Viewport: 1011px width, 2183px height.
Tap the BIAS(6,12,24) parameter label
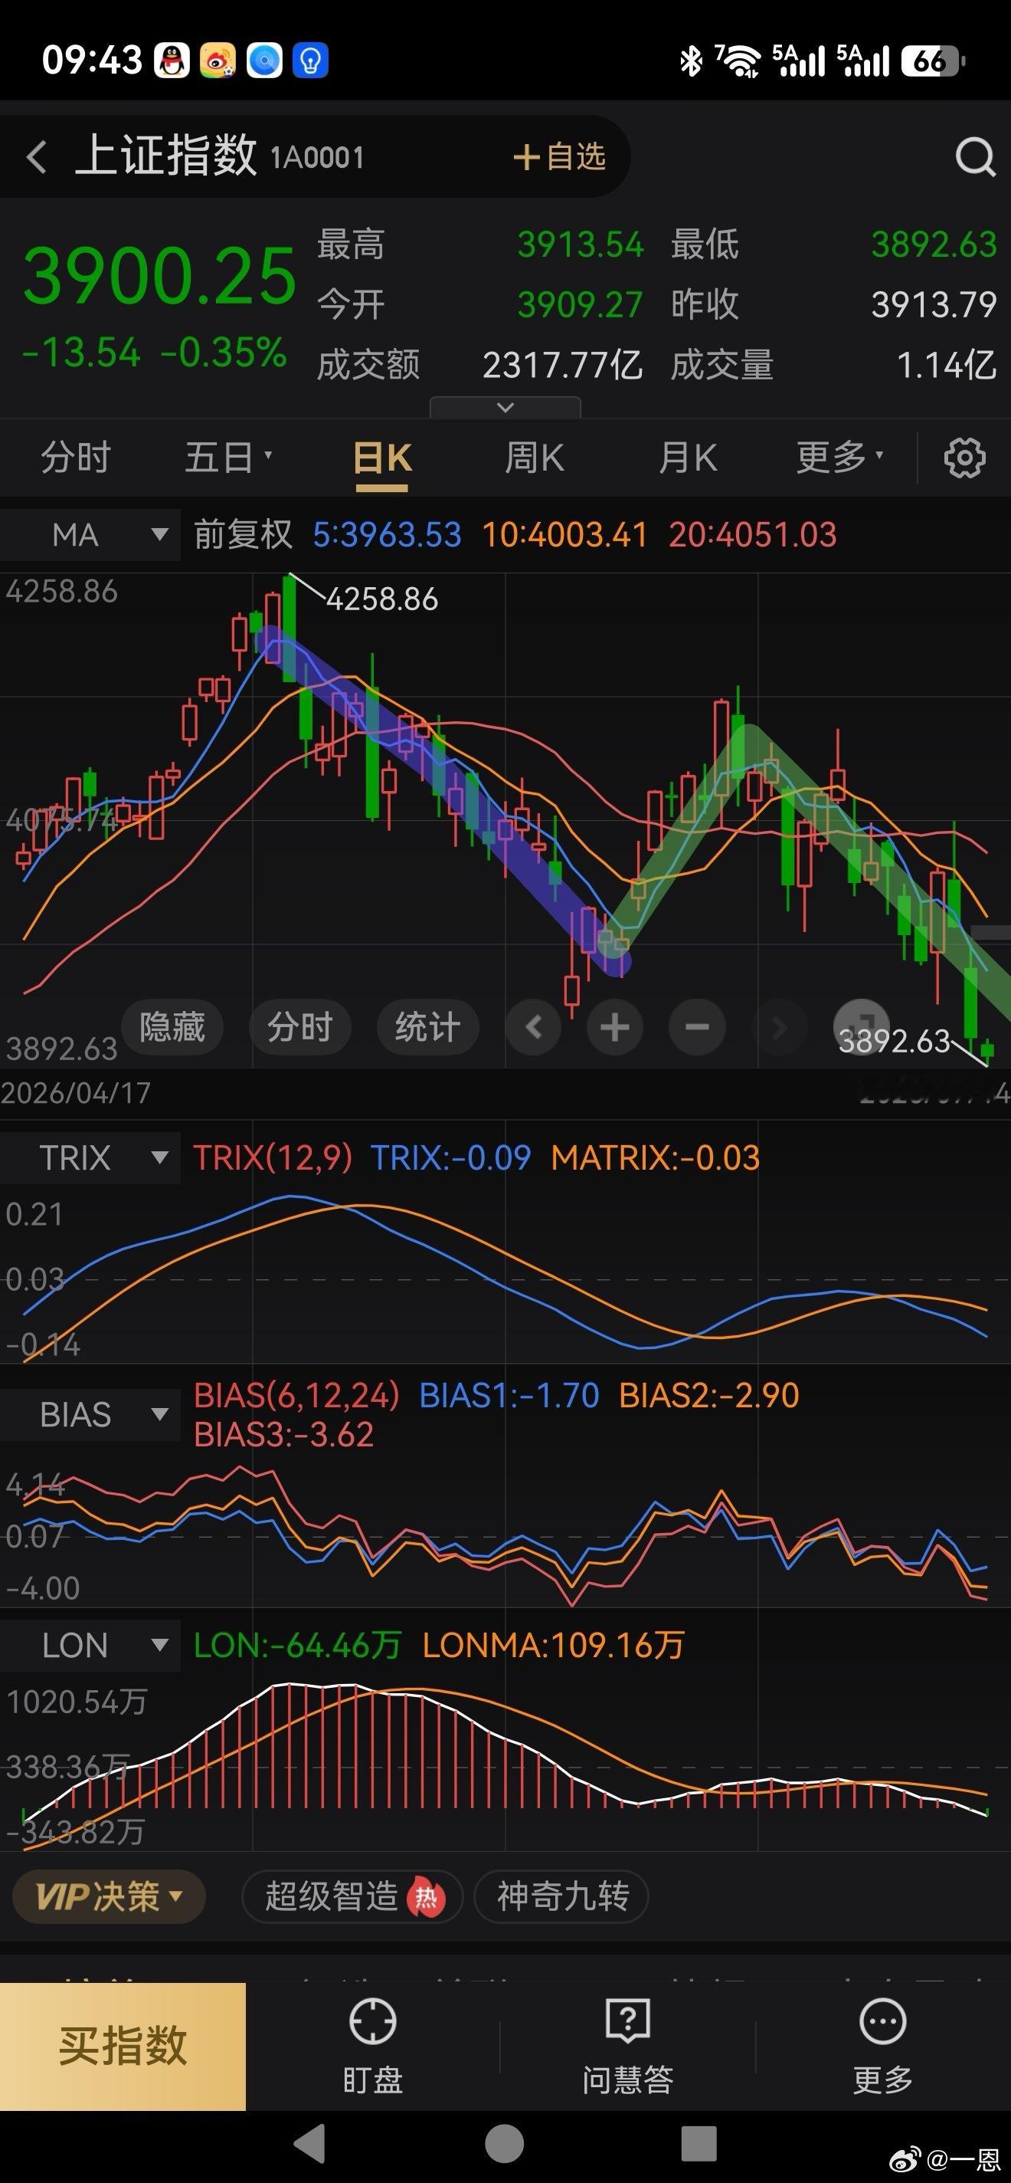296,1395
